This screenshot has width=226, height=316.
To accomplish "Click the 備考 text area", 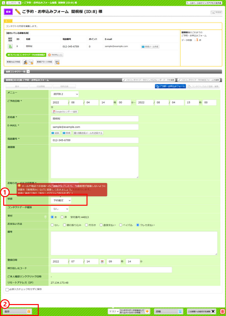I will 134,243.
